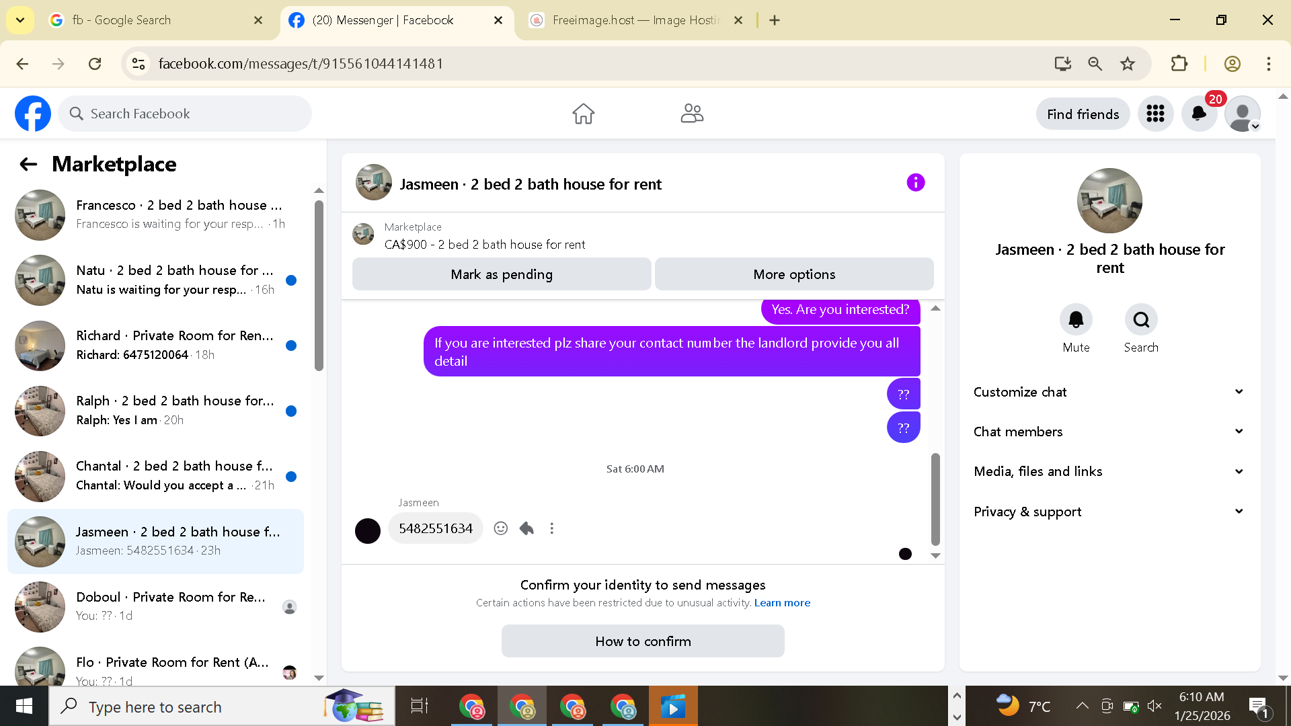The width and height of the screenshot is (1291, 726).
Task: Open the CA$900 house listing link
Action: coord(485,245)
